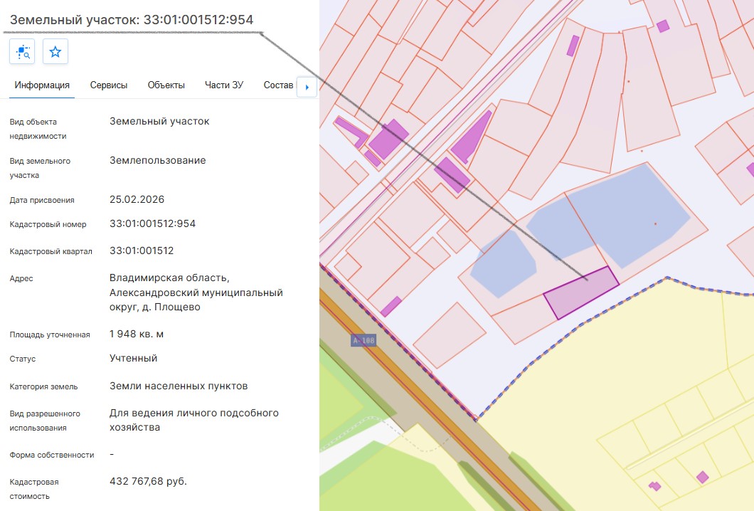This screenshot has height=511, width=754.
Task: Click the zoom-to-object icon button
Action: [22, 51]
